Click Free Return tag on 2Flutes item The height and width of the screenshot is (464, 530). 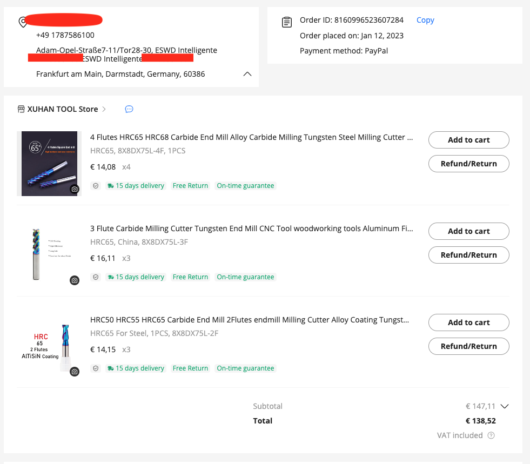click(190, 368)
